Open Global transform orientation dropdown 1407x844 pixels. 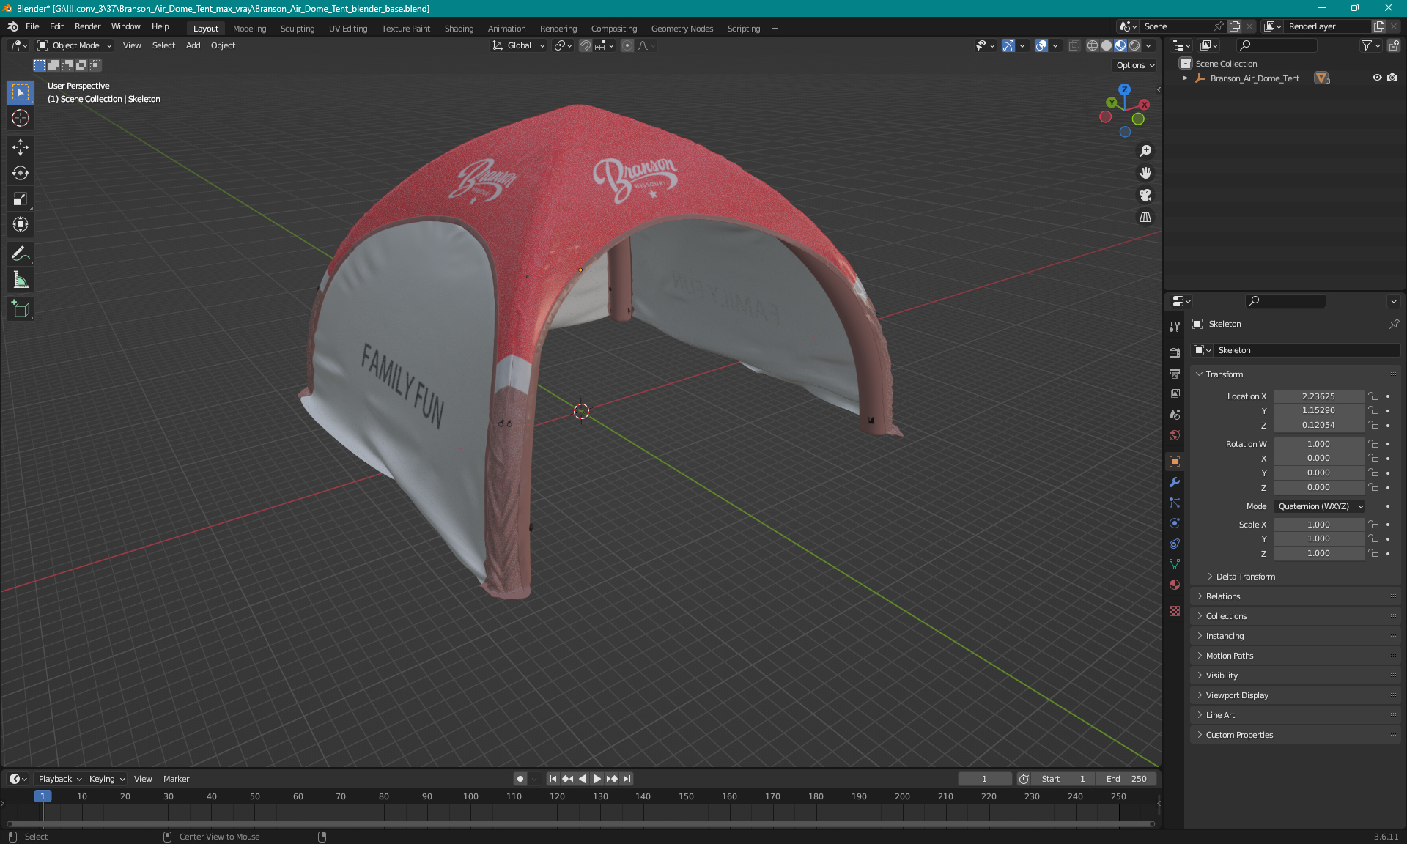tap(518, 45)
